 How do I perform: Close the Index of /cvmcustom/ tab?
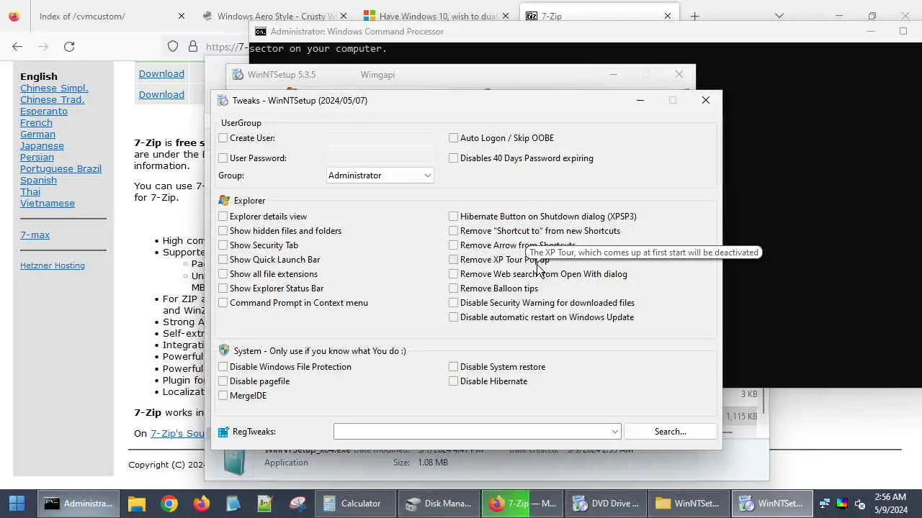[182, 16]
